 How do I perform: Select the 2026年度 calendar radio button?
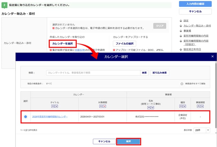[26, 117]
